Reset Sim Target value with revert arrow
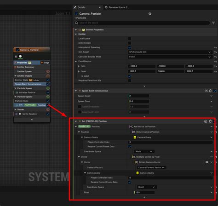218x206 pixels. coord(216,52)
